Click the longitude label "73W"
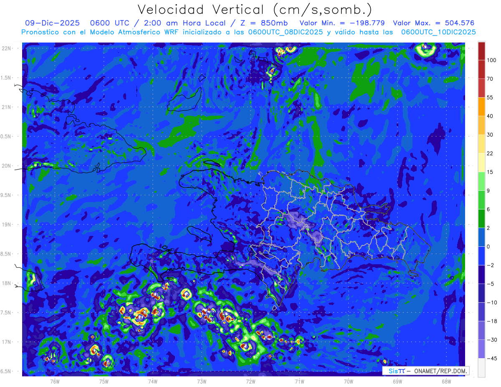Image resolution: width=501 pixels, height=387 pixels. (202, 382)
